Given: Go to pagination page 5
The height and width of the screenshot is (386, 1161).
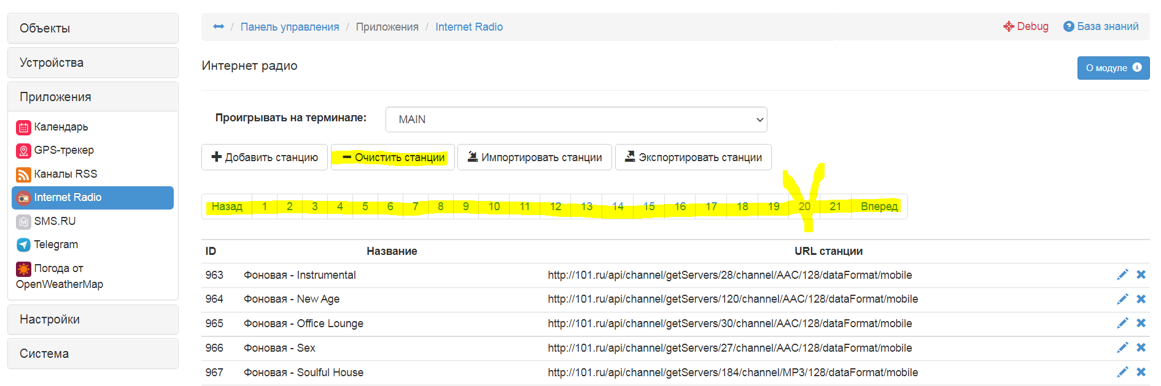Looking at the screenshot, I should [x=365, y=206].
